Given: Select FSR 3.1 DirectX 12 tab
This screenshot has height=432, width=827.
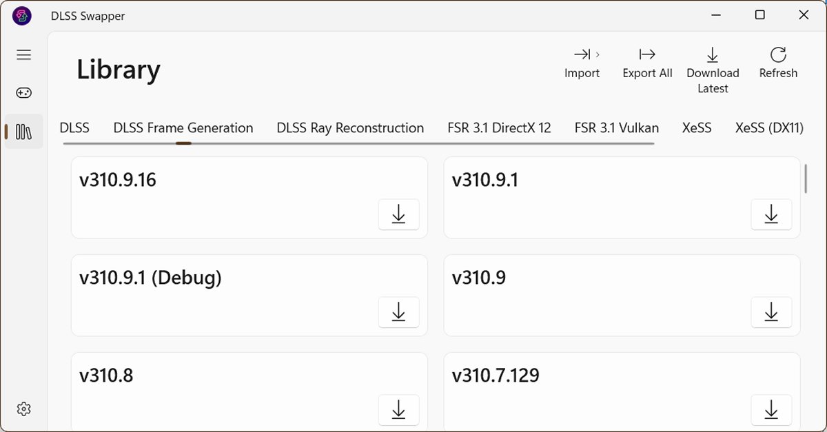Looking at the screenshot, I should (x=500, y=128).
